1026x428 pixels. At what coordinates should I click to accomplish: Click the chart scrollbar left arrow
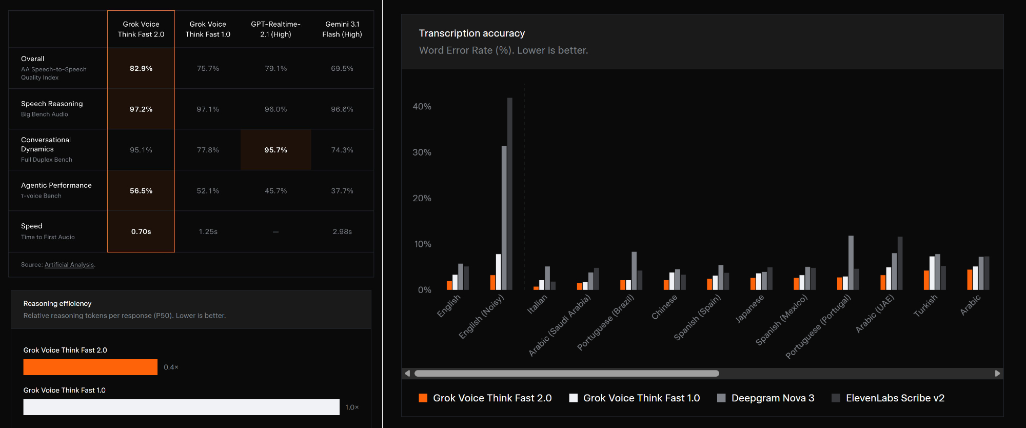pyautogui.click(x=407, y=374)
